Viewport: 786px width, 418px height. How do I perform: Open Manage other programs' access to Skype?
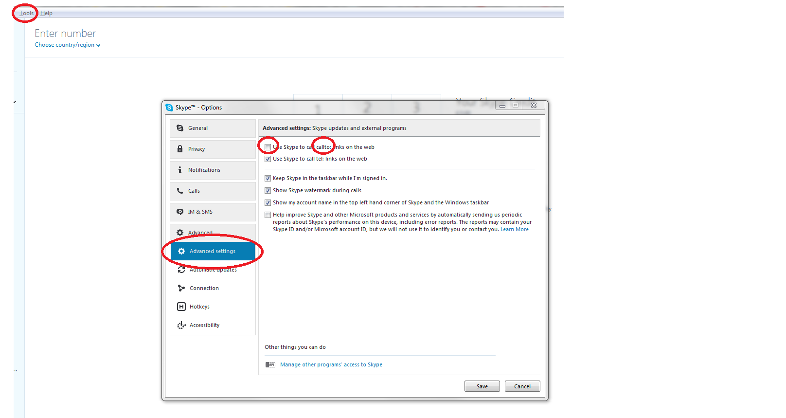pyautogui.click(x=331, y=364)
